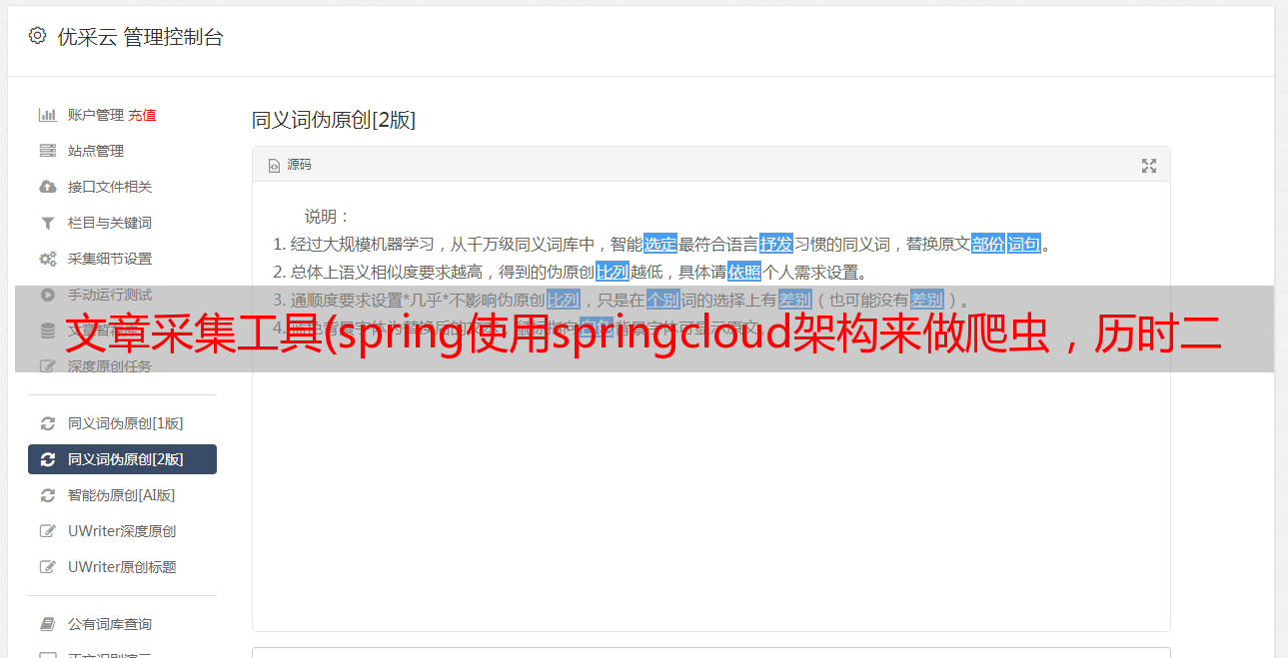
Task: Click the refresh icon beside 同义词伪原创[1版]
Action: coord(47,423)
